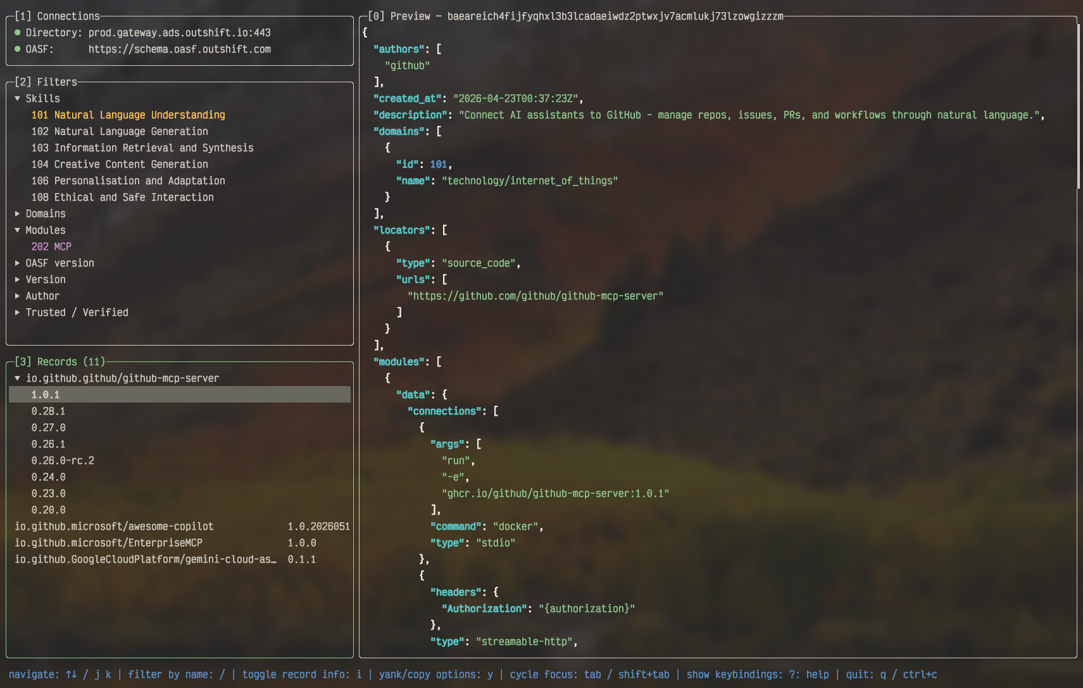Open the github-mcp-server source code URL

[x=535, y=296]
